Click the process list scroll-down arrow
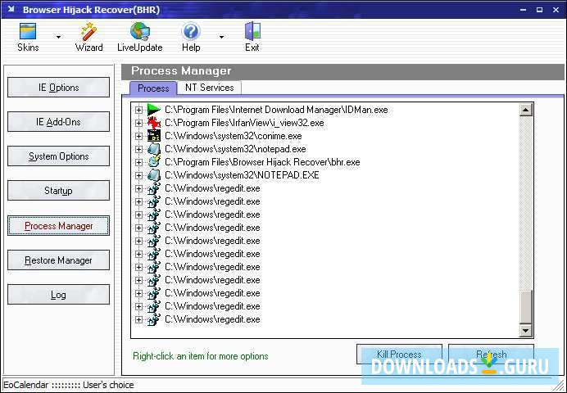Screen dimensions: 567x393 coord(526,330)
